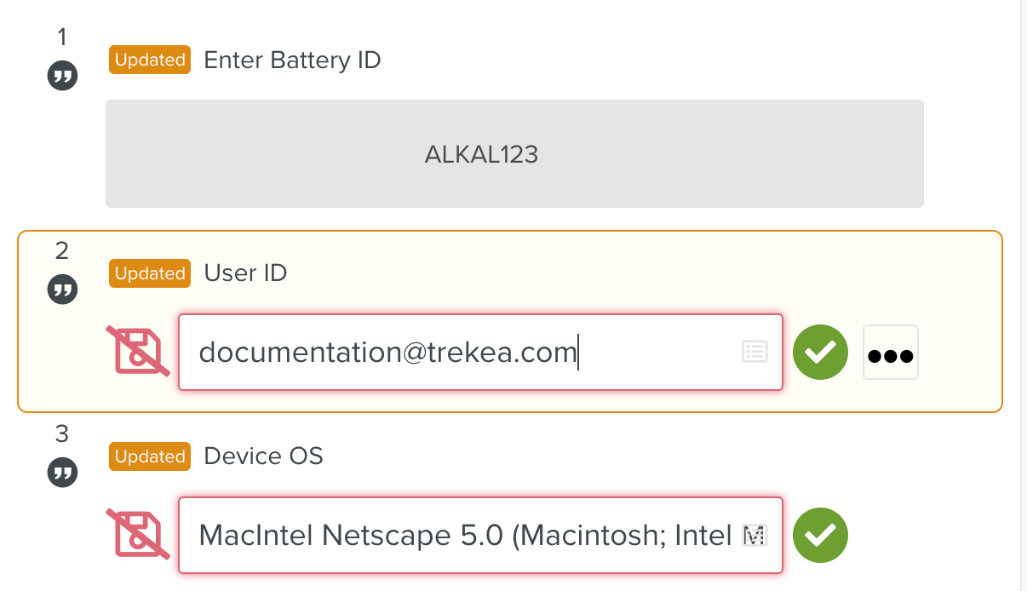Click the vertical scrollbar on the right edge
Viewport: 1027px width, 591px height.
[1022, 255]
